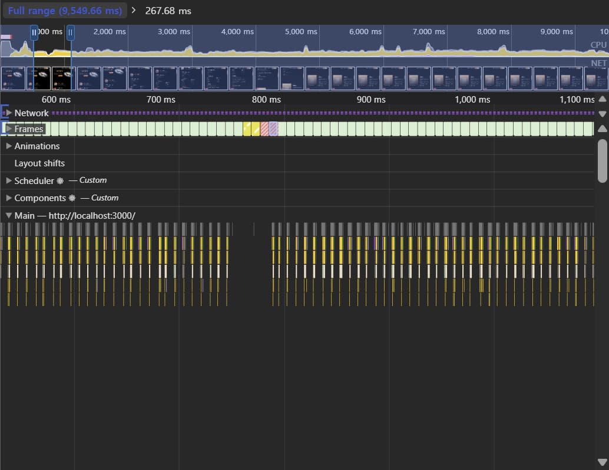The width and height of the screenshot is (609, 470).
Task: Select the 267.68 ms breadcrumb
Action: [168, 11]
